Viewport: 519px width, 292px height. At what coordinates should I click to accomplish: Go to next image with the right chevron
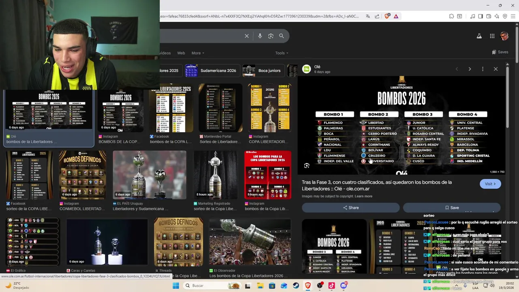pos(470,69)
